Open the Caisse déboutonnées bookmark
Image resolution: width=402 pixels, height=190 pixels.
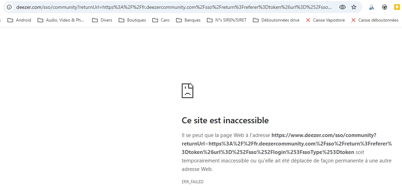(x=375, y=20)
